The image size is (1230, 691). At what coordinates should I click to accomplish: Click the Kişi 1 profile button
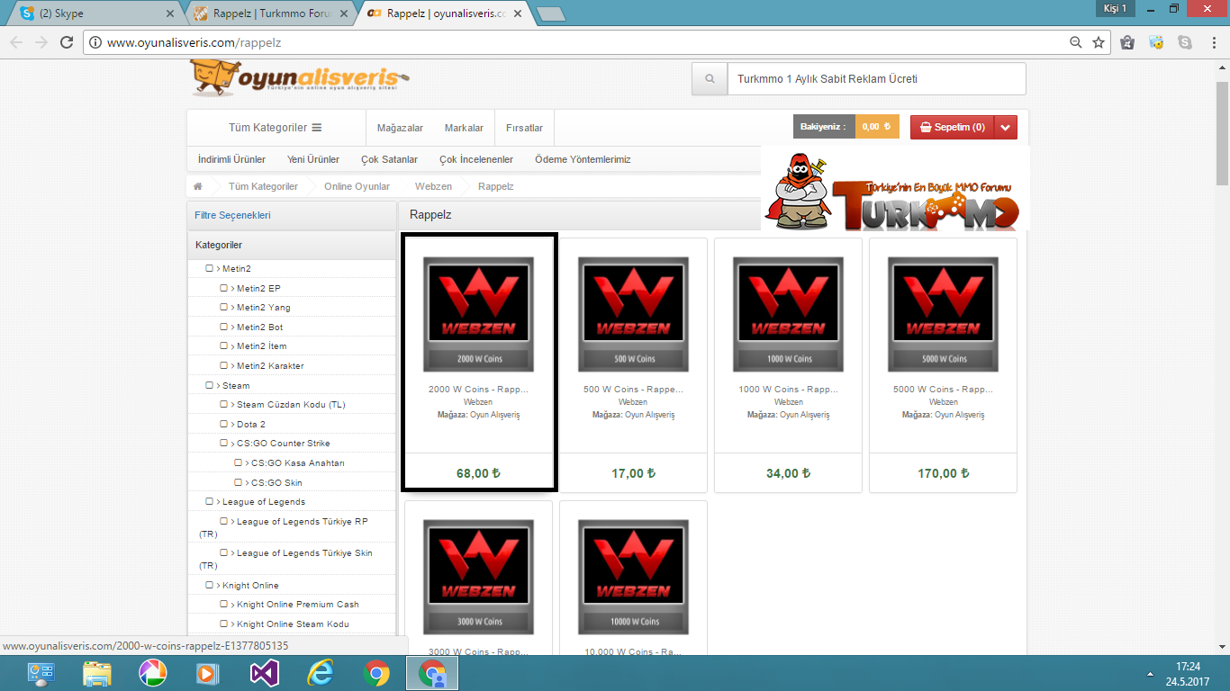pos(1115,8)
